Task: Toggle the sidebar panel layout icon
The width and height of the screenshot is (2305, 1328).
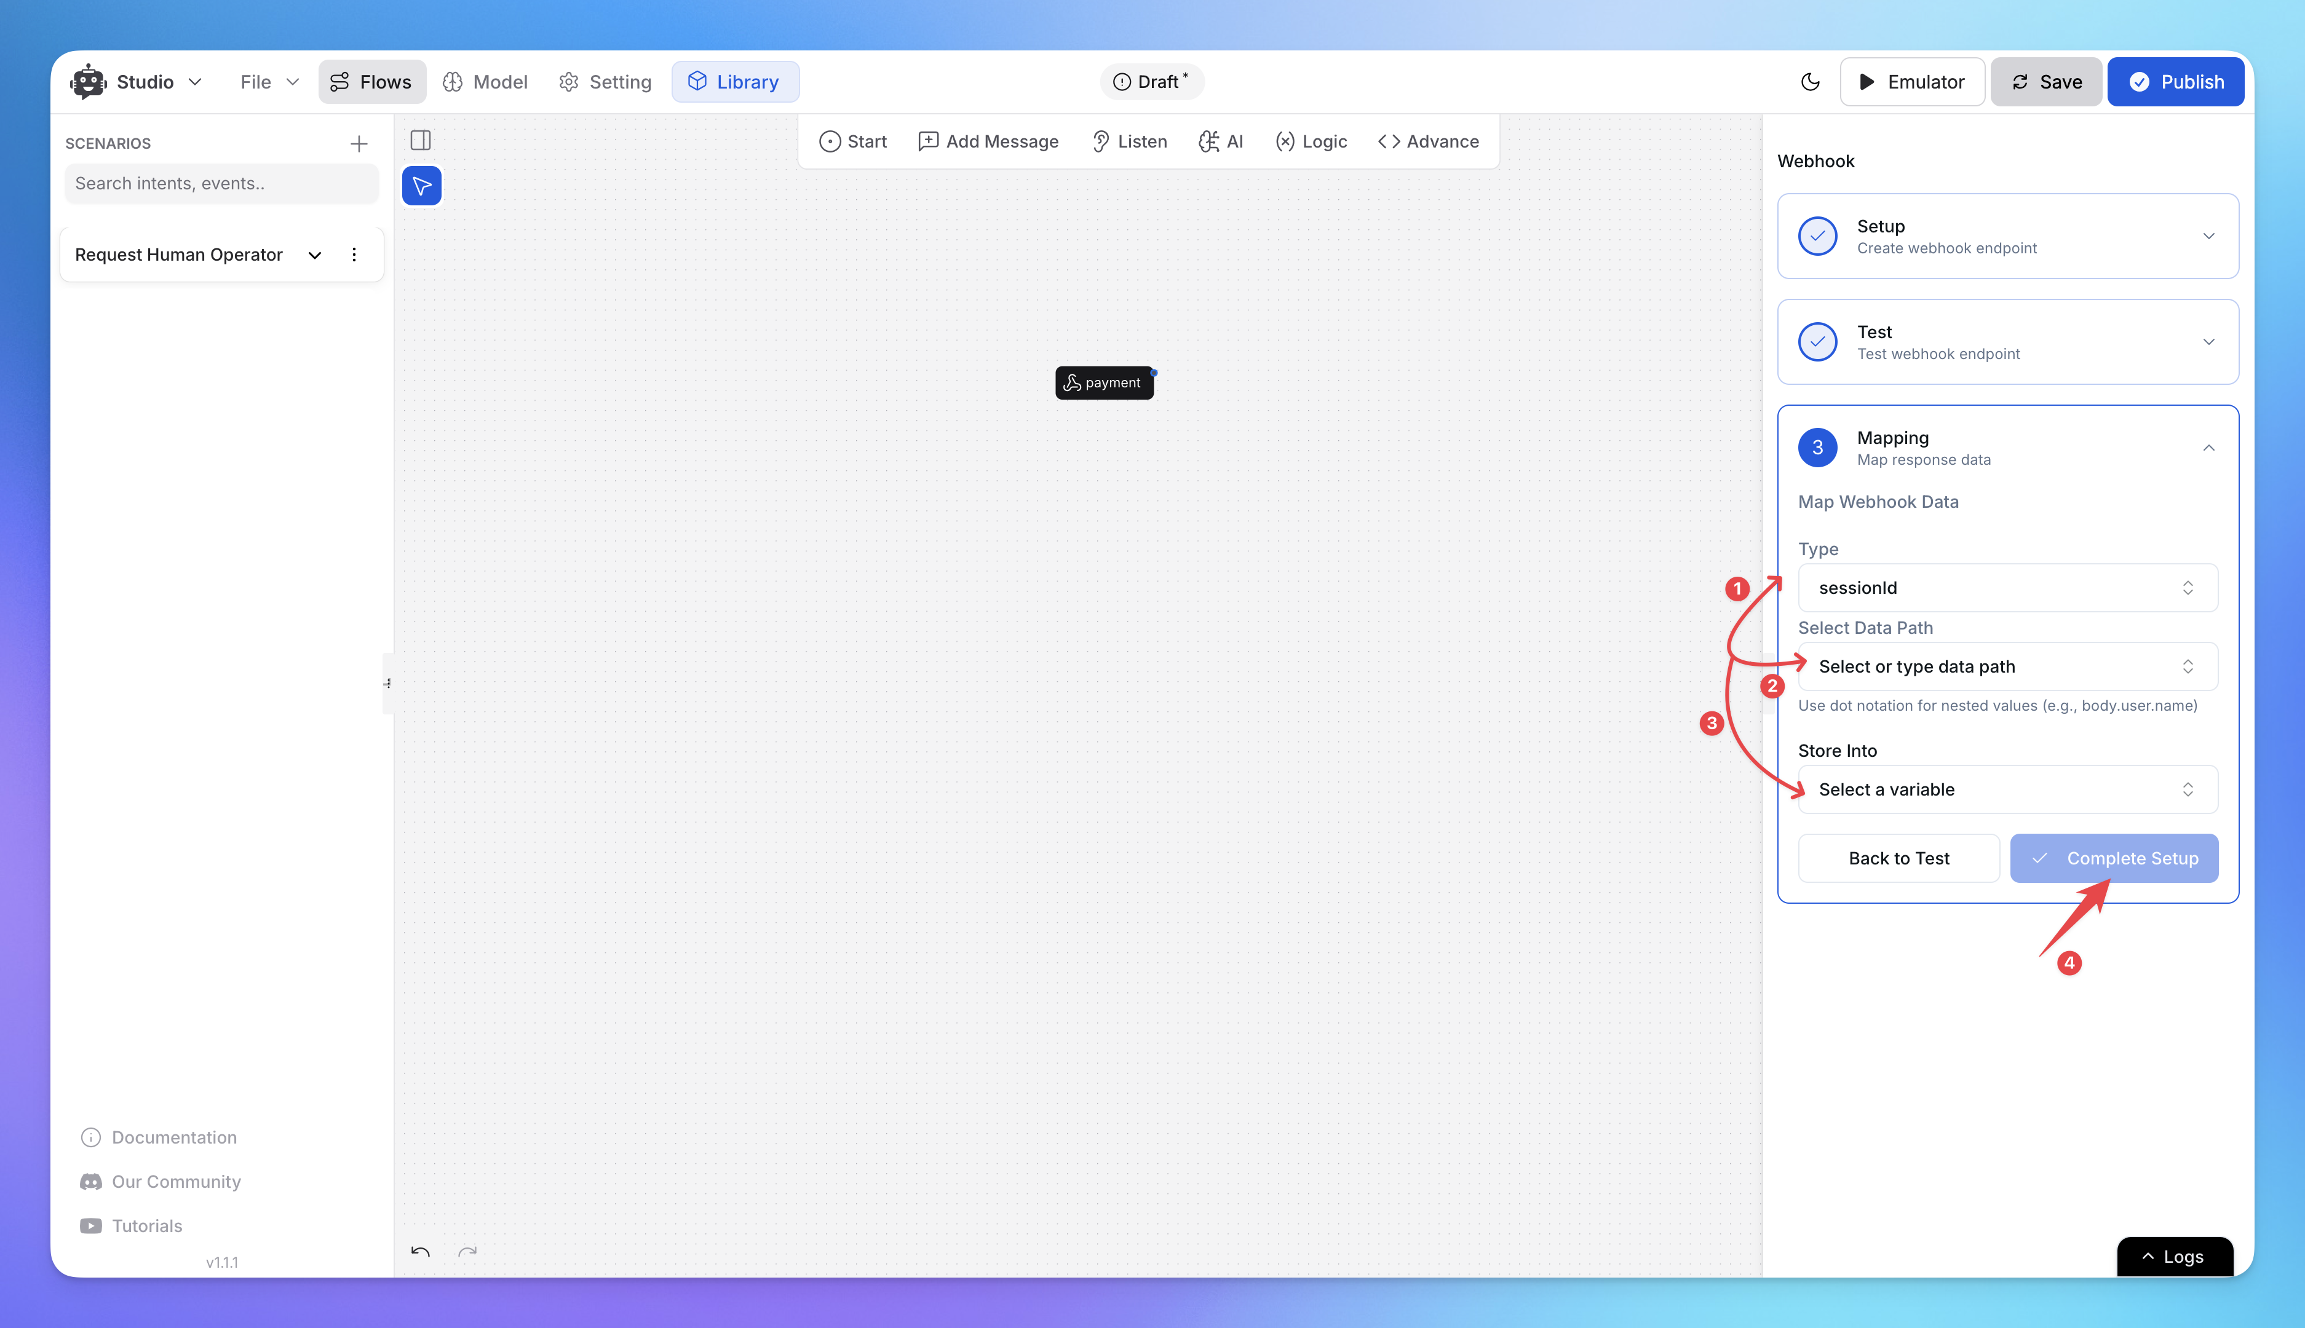Action: [421, 140]
